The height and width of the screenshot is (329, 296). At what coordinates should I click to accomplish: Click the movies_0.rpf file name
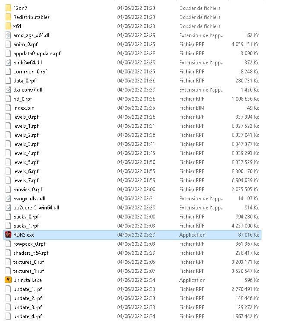click(28, 190)
